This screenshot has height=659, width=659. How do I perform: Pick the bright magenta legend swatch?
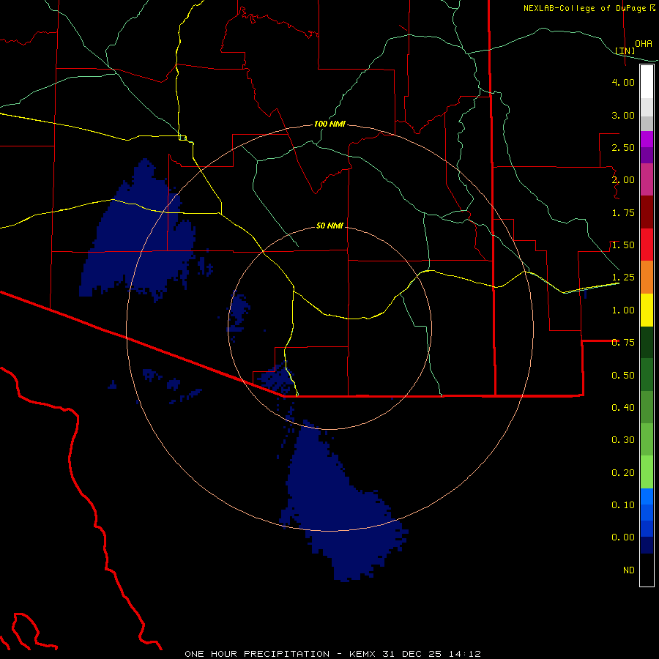[x=647, y=139]
